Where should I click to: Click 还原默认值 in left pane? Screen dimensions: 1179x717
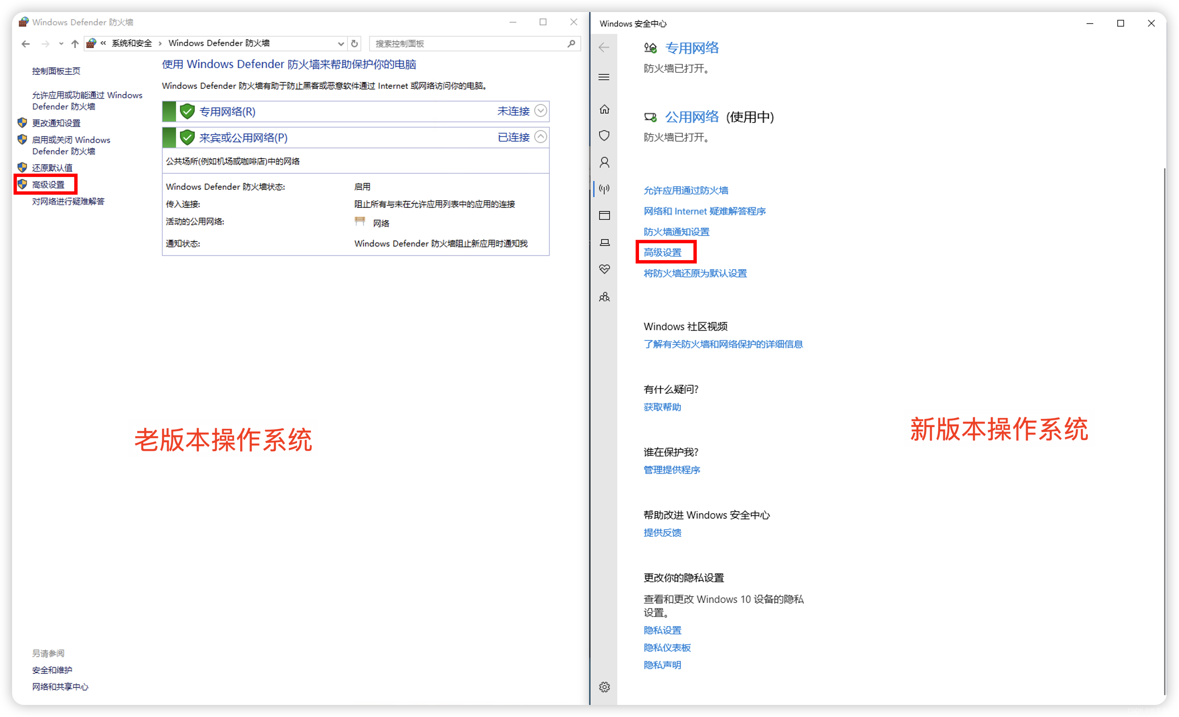52,168
